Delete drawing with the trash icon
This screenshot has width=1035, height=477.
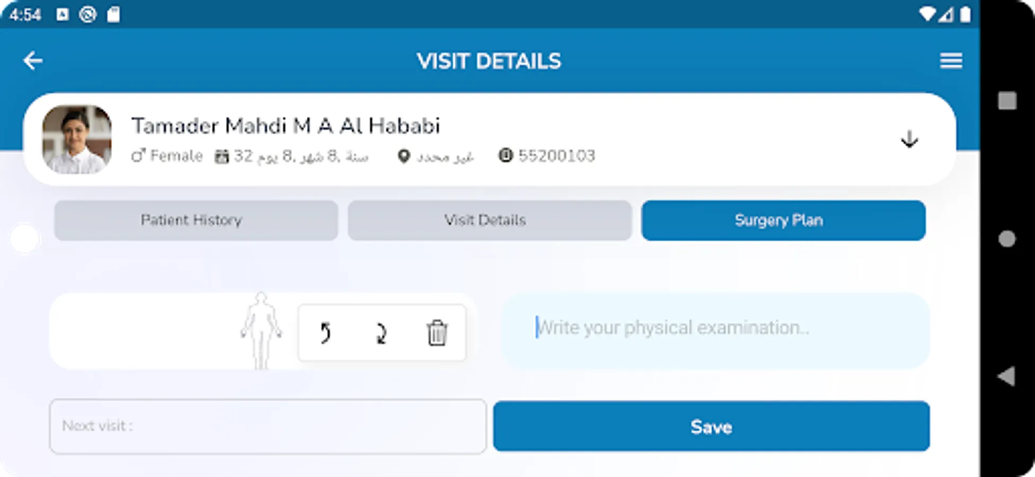[x=437, y=333]
